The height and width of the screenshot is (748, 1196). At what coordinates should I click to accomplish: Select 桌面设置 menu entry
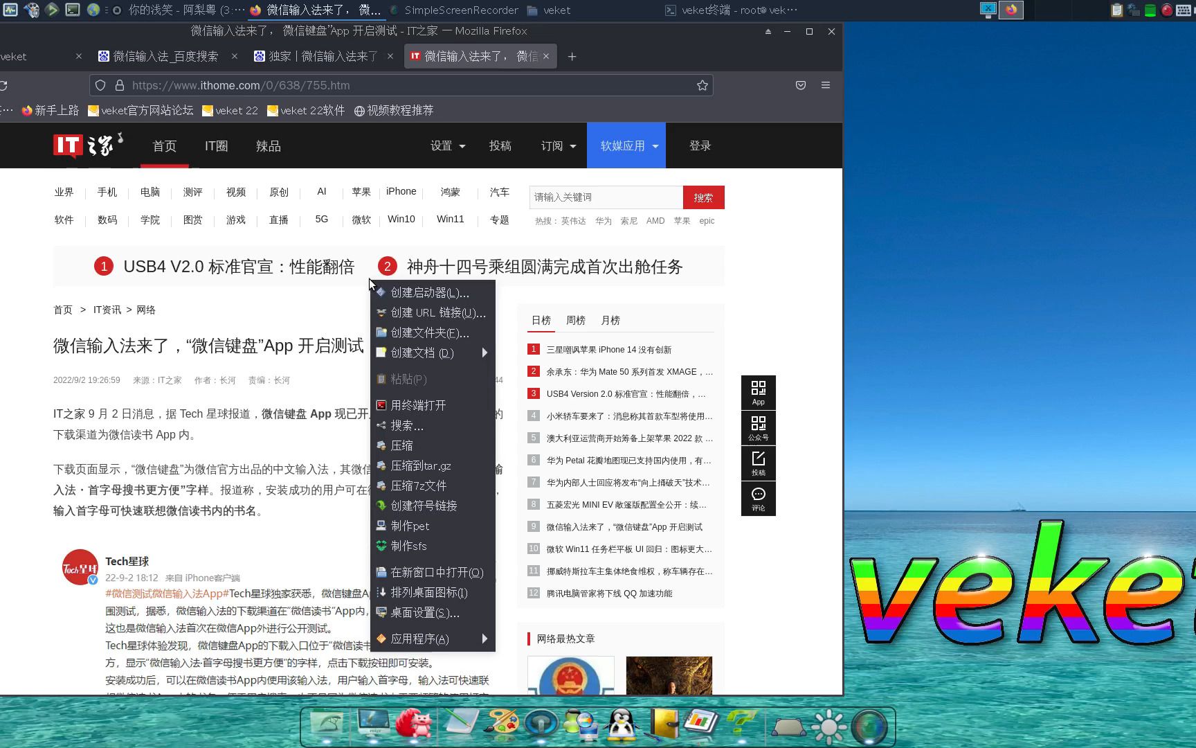pos(433,612)
